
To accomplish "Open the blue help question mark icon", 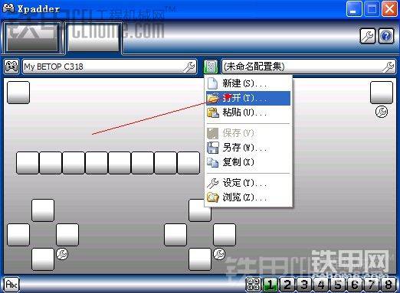I will click(x=386, y=36).
